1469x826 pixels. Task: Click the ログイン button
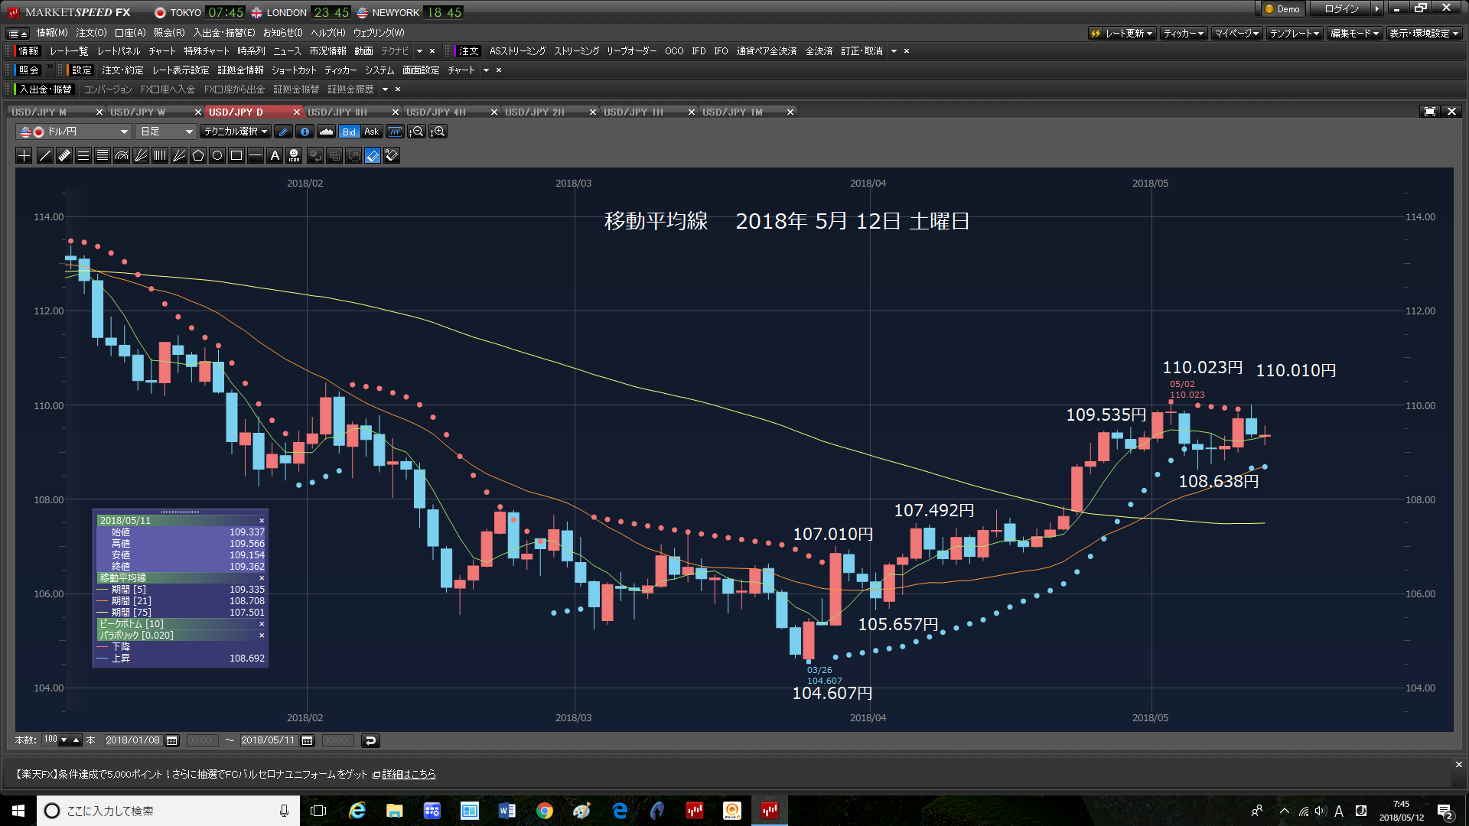(x=1341, y=9)
